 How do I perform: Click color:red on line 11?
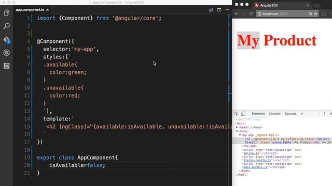tap(65, 96)
